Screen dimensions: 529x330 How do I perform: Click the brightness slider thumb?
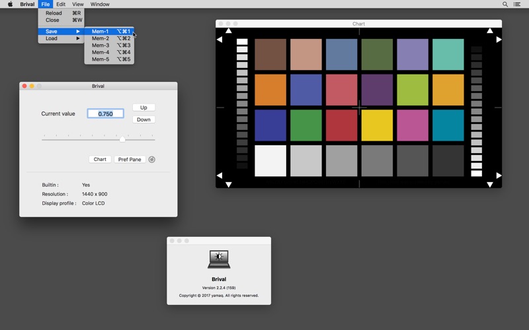(122, 139)
